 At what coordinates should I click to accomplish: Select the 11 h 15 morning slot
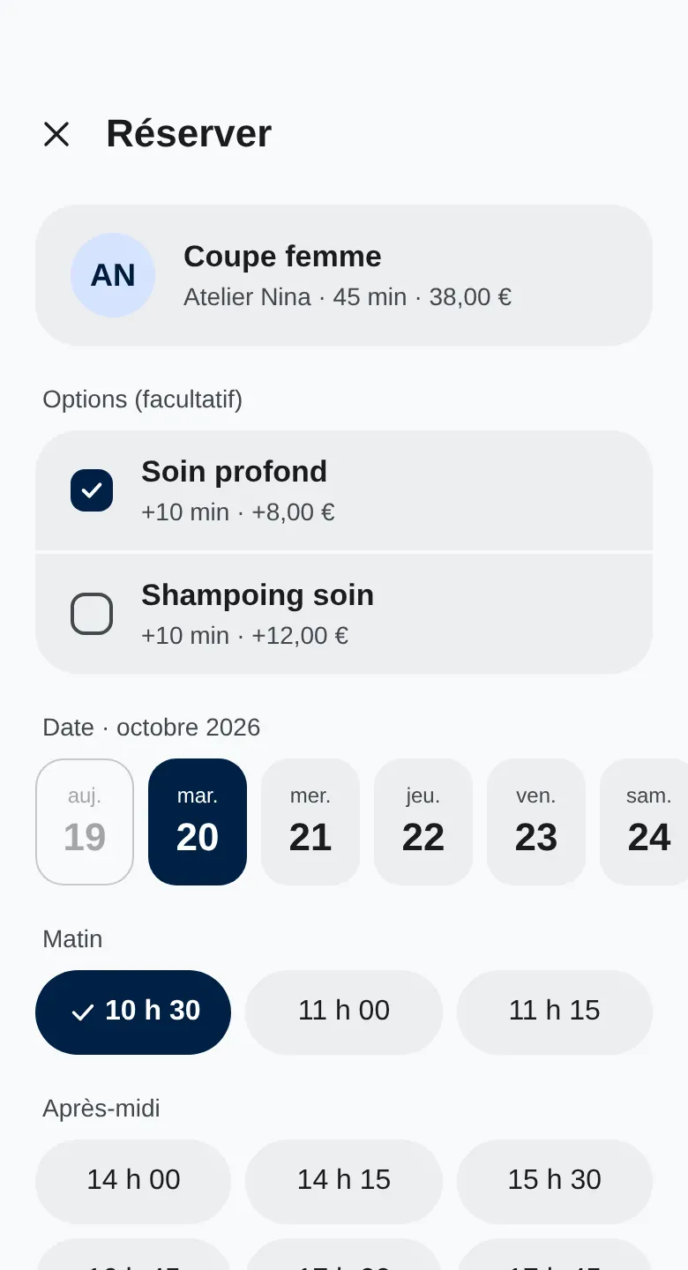(x=555, y=1012)
